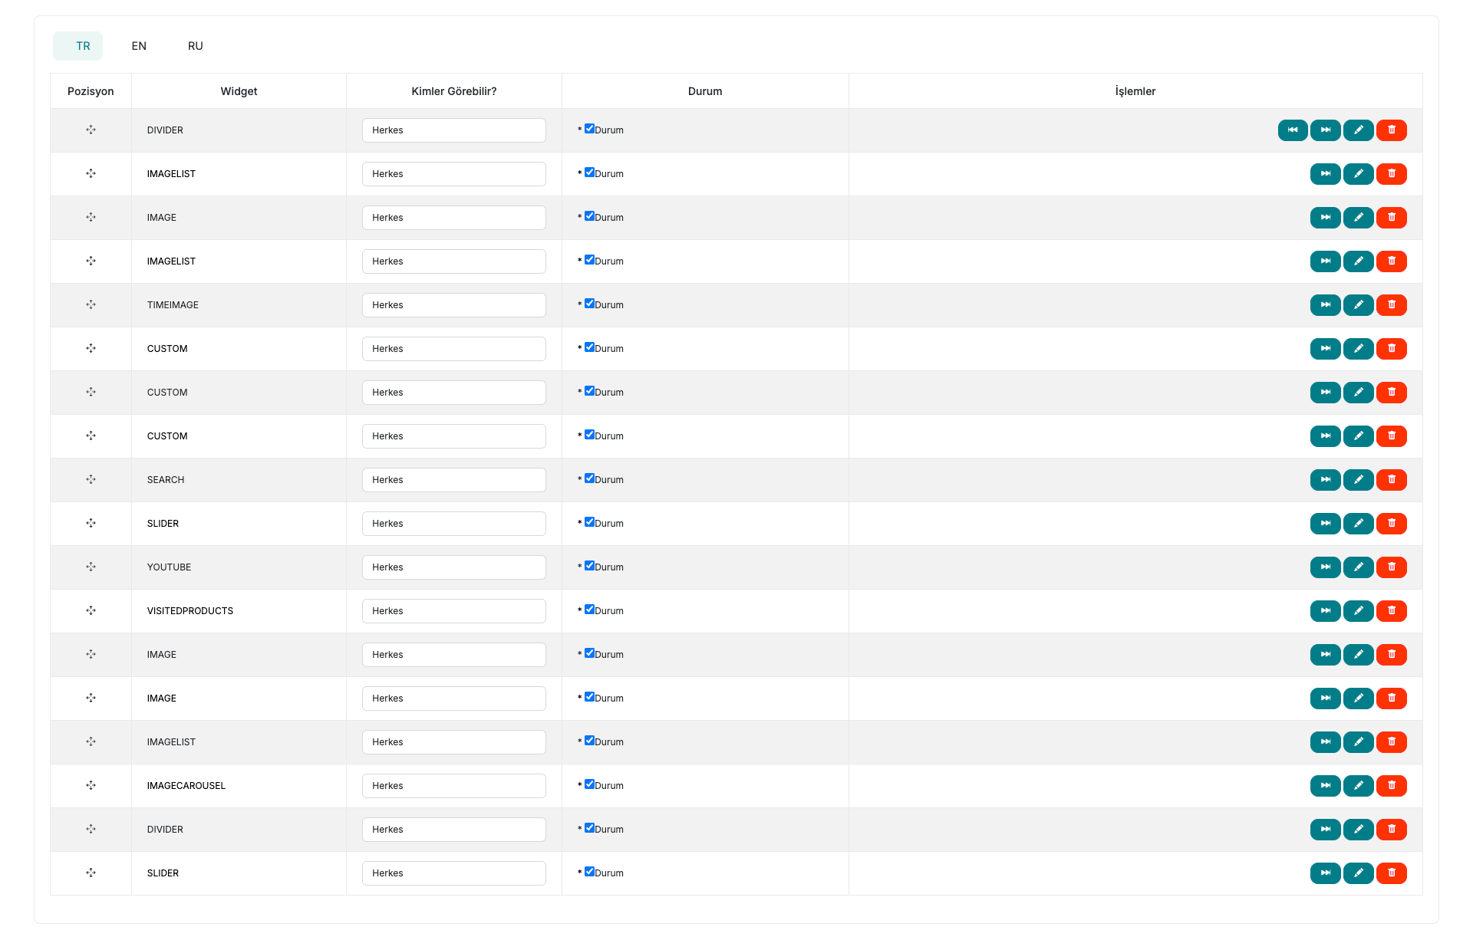The image size is (1473, 950).
Task: Click the move-to-first icon in top DIVIDER row
Action: click(1292, 130)
